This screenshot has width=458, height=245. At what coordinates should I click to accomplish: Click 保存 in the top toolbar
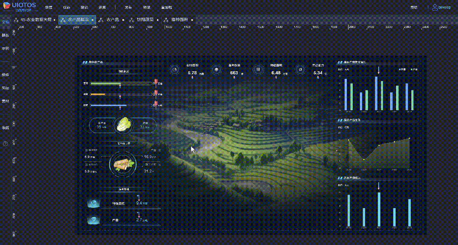(67, 7)
